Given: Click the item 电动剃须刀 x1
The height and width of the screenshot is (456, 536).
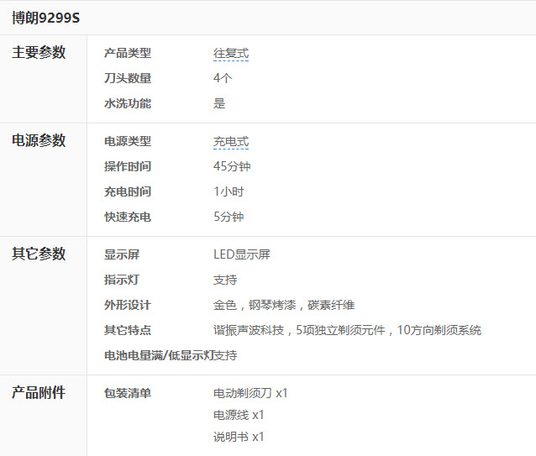Looking at the screenshot, I should tap(250, 394).
